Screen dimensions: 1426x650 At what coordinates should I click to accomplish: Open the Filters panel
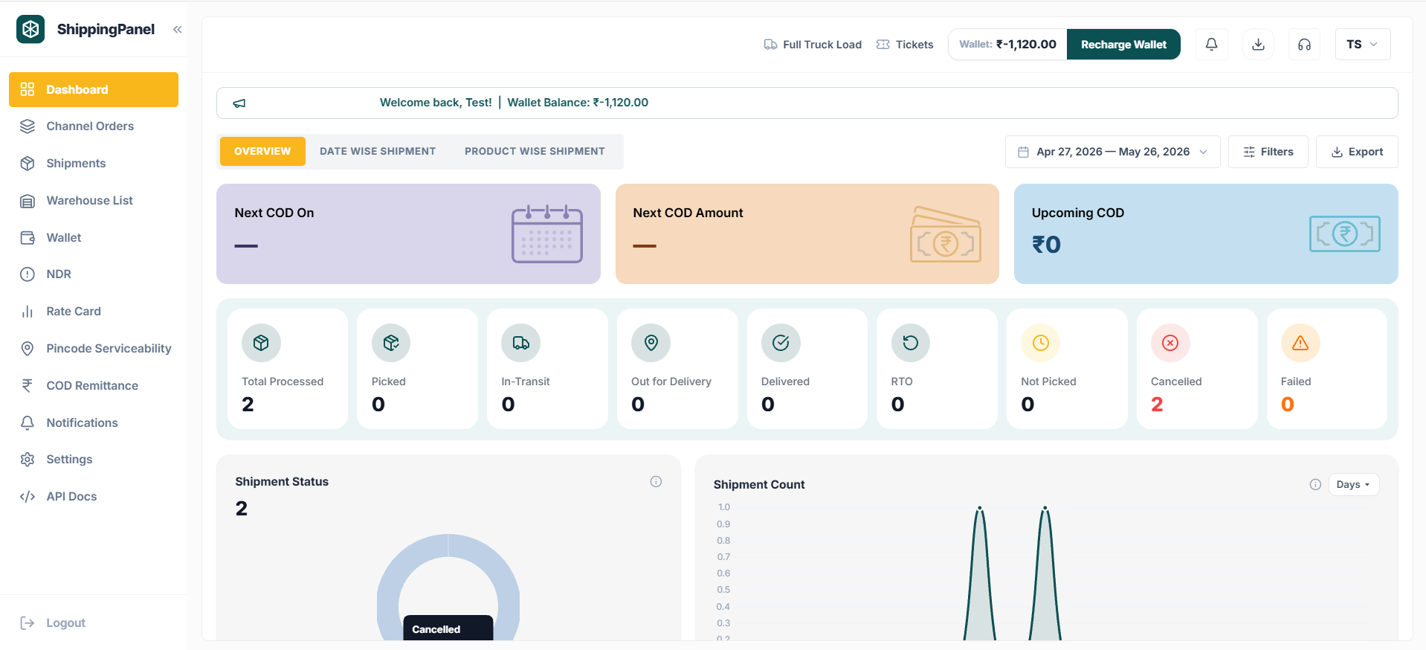point(1268,152)
